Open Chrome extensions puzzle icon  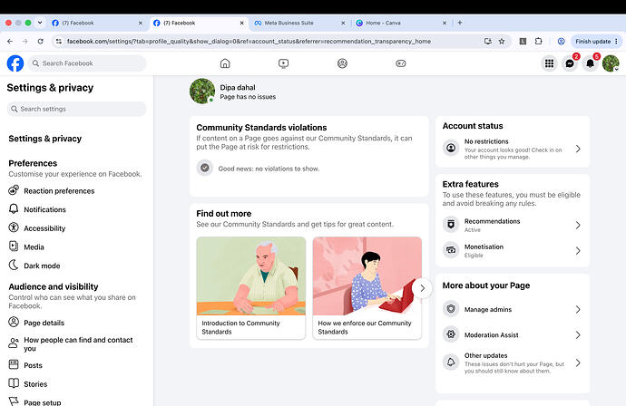539,41
